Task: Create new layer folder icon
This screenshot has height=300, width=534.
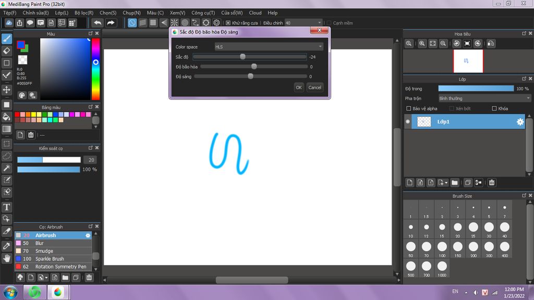Action: click(455, 183)
